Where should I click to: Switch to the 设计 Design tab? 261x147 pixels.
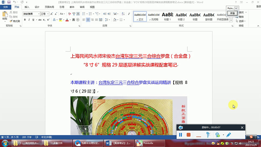tap(37, 7)
